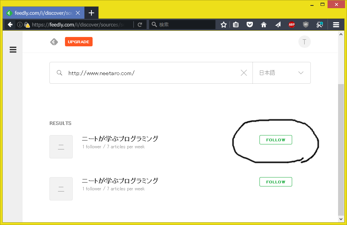Click the page scrollbar down arrow
The height and width of the screenshot is (225, 347).
(341, 219)
